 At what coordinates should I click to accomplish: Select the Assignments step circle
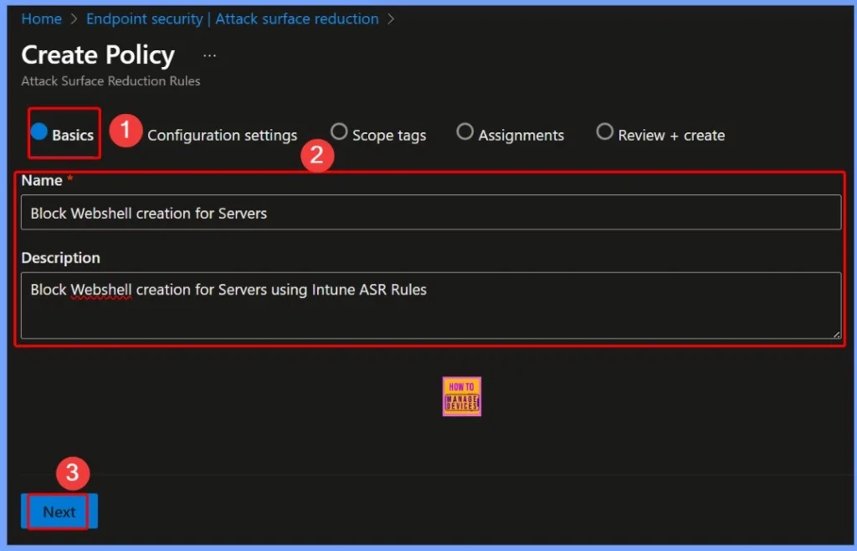tap(464, 132)
